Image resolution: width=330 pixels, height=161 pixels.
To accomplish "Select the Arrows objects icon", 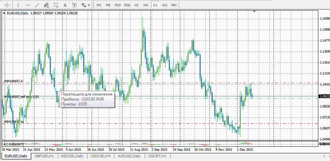I will pos(84,5).
